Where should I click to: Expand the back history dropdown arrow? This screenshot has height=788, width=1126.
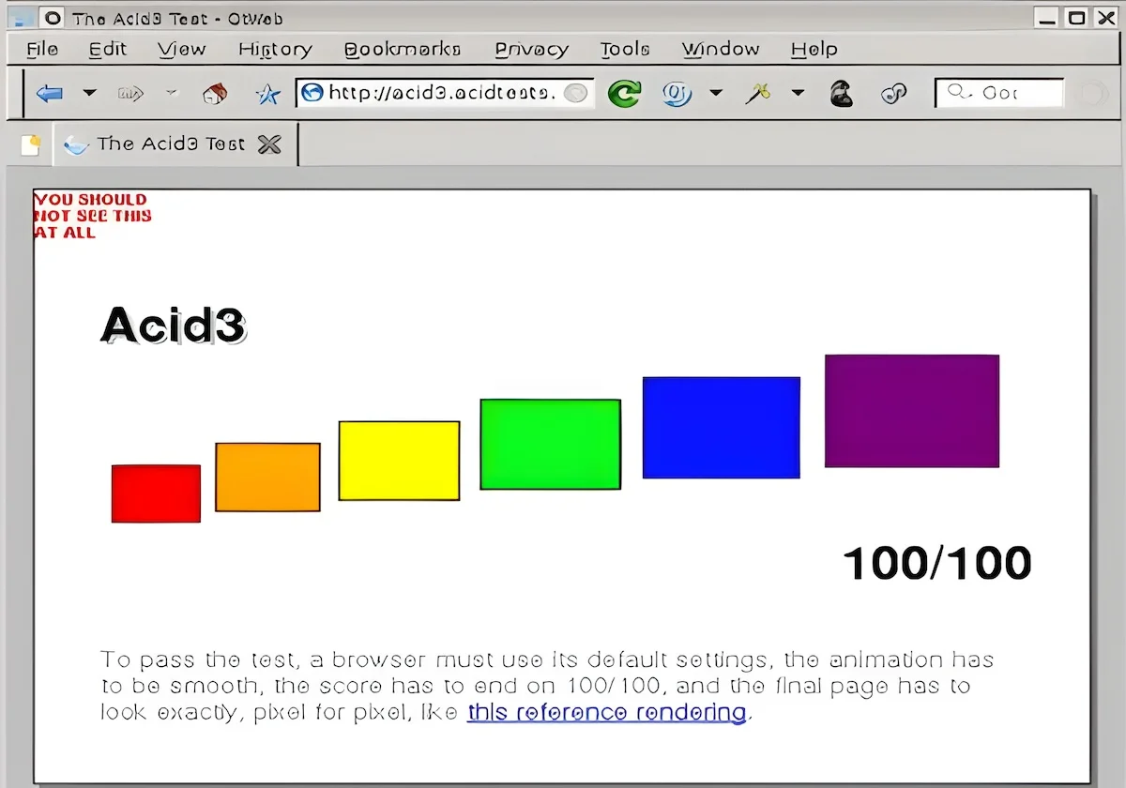[x=90, y=93]
